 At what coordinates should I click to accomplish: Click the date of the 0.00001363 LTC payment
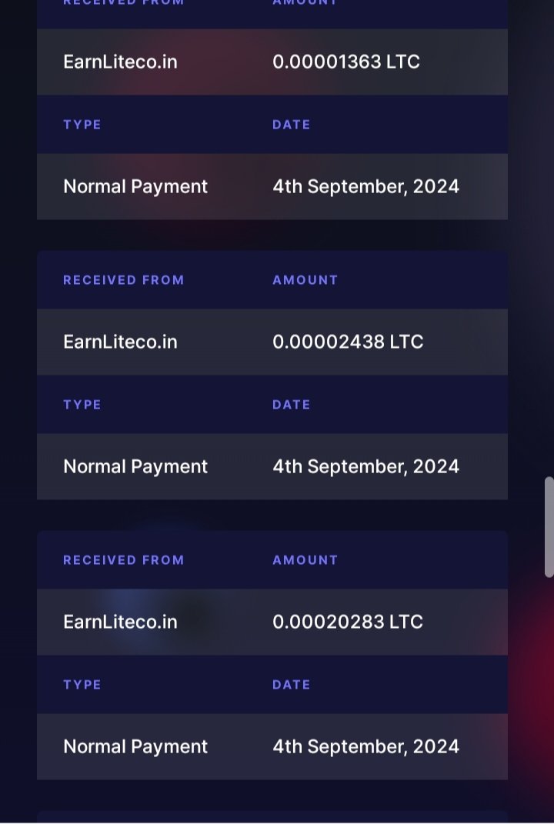pos(365,187)
